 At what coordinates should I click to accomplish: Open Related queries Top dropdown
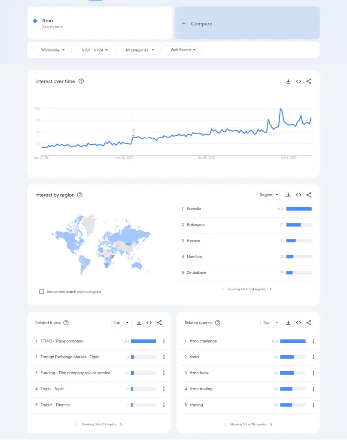[270, 322]
